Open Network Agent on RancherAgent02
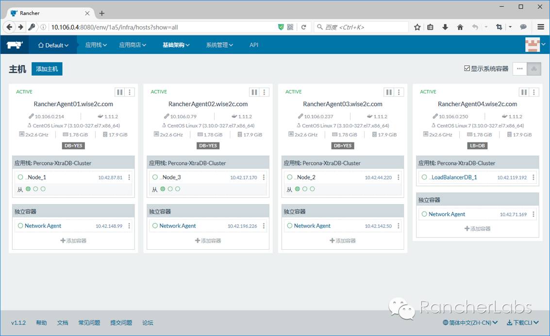550x336 pixels. pyautogui.click(x=178, y=226)
